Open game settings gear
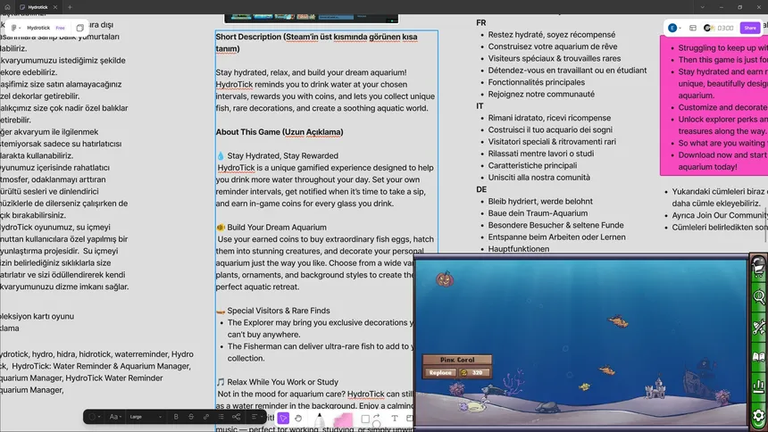768x432 pixels. pyautogui.click(x=759, y=416)
